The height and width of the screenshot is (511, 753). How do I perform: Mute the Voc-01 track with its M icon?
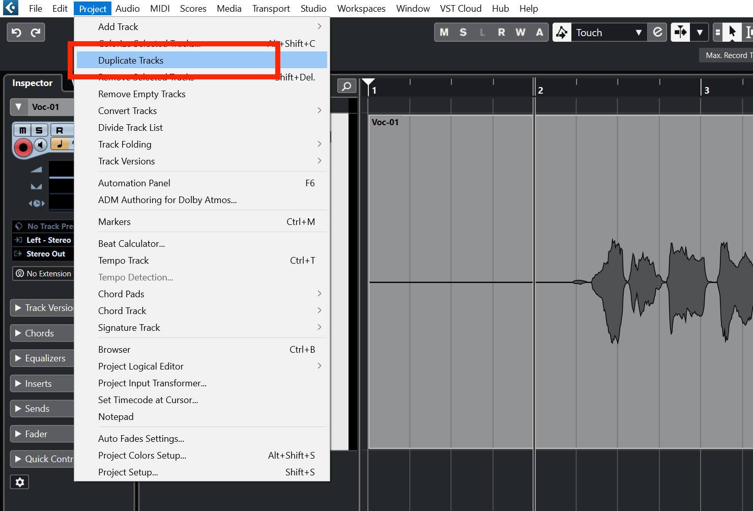click(23, 130)
